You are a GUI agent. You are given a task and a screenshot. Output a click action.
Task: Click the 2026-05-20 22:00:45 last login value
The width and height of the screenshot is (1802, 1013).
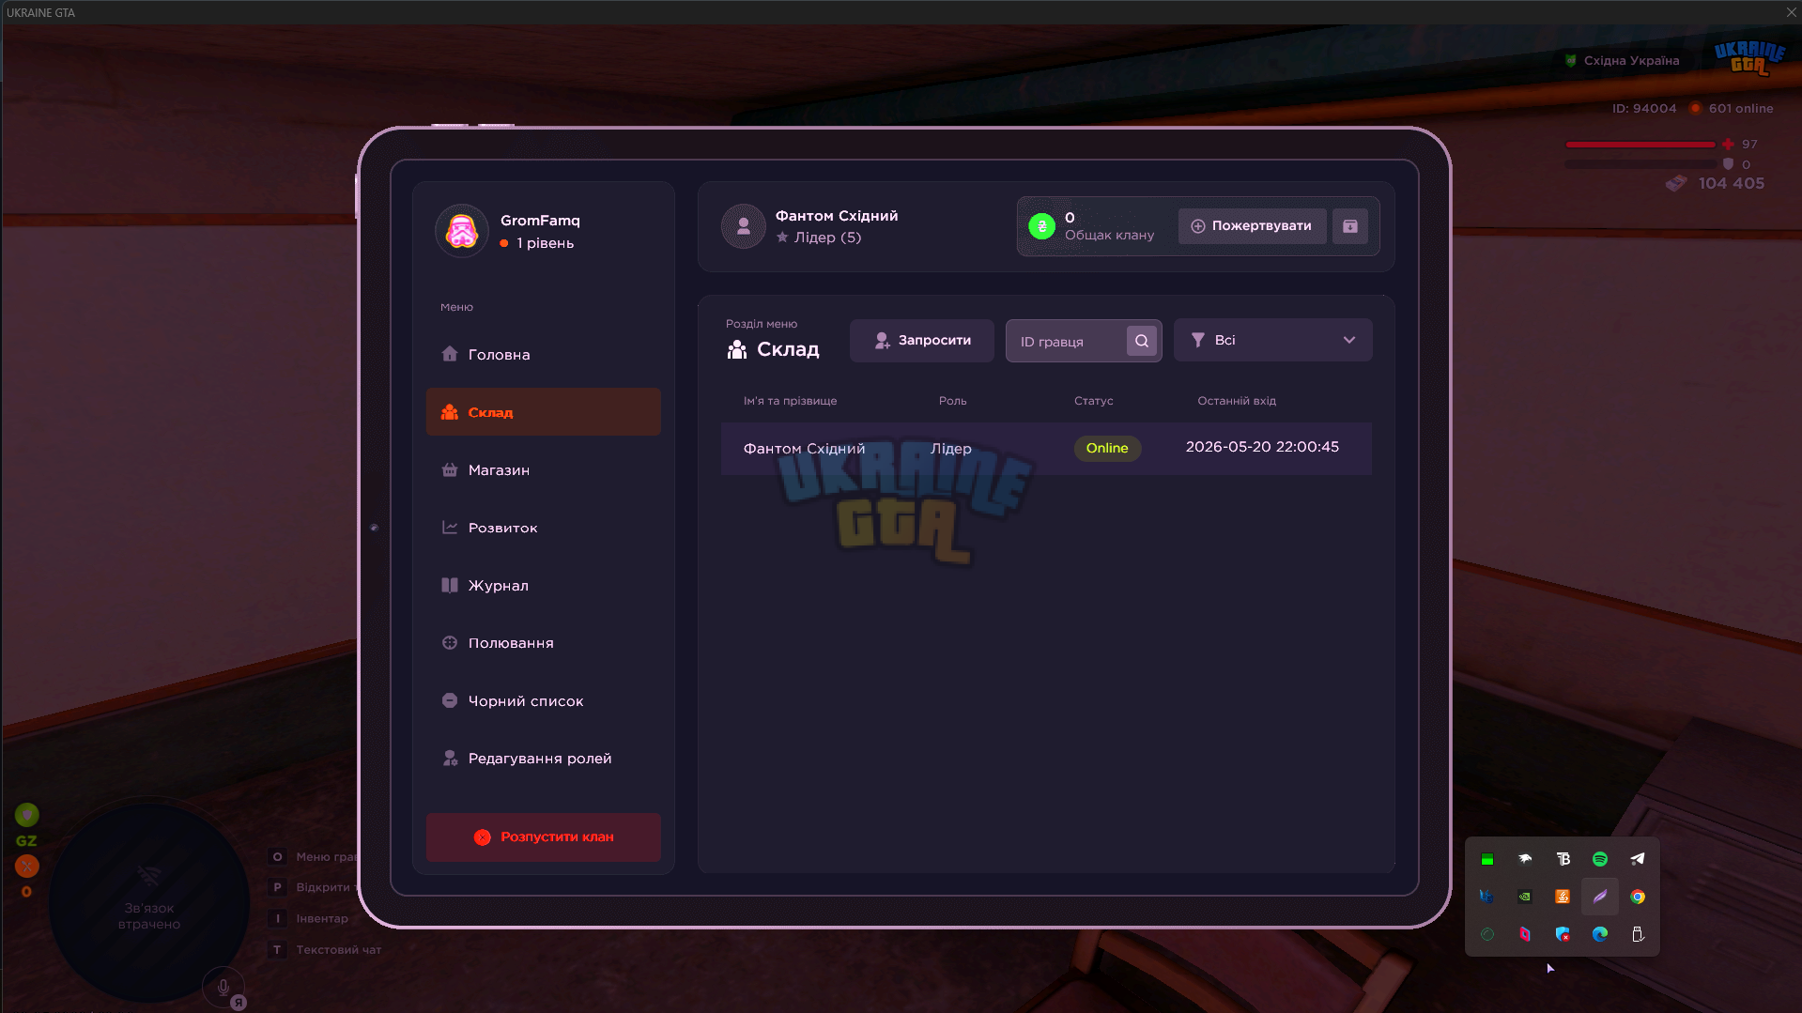click(1262, 447)
